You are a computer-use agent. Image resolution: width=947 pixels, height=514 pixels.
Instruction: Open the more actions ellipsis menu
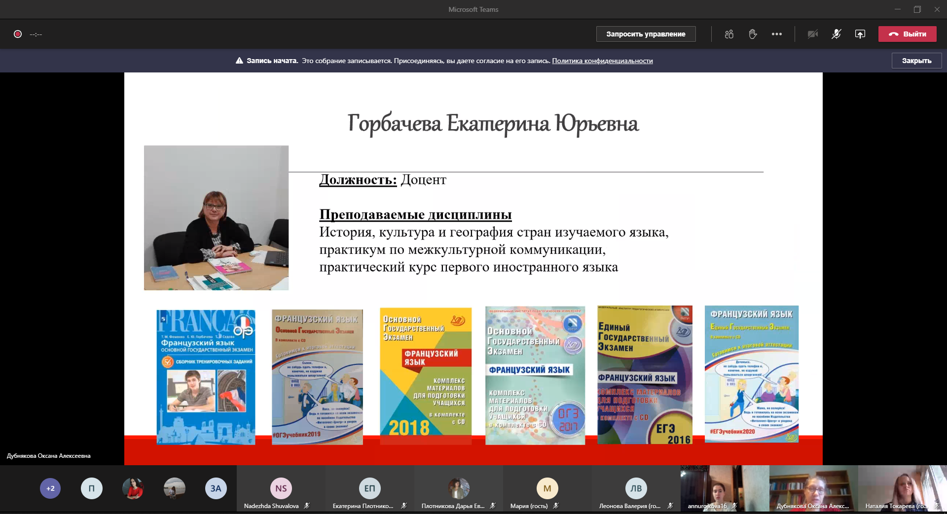coord(777,34)
